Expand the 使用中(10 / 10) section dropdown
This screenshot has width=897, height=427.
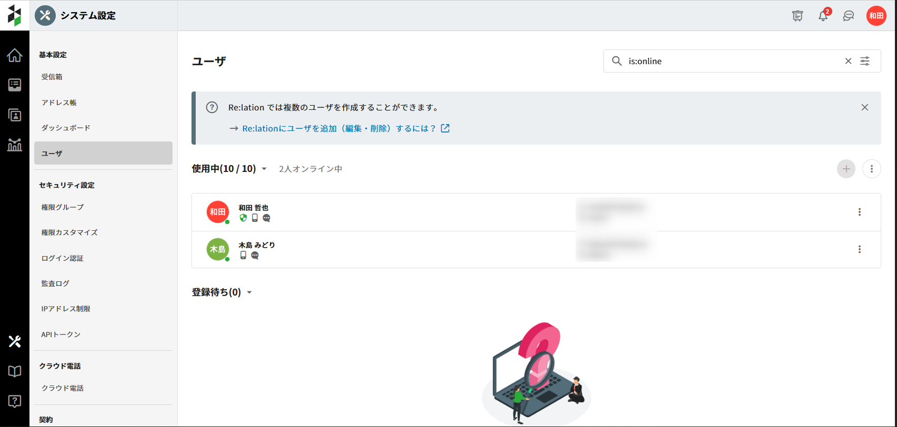tap(264, 169)
